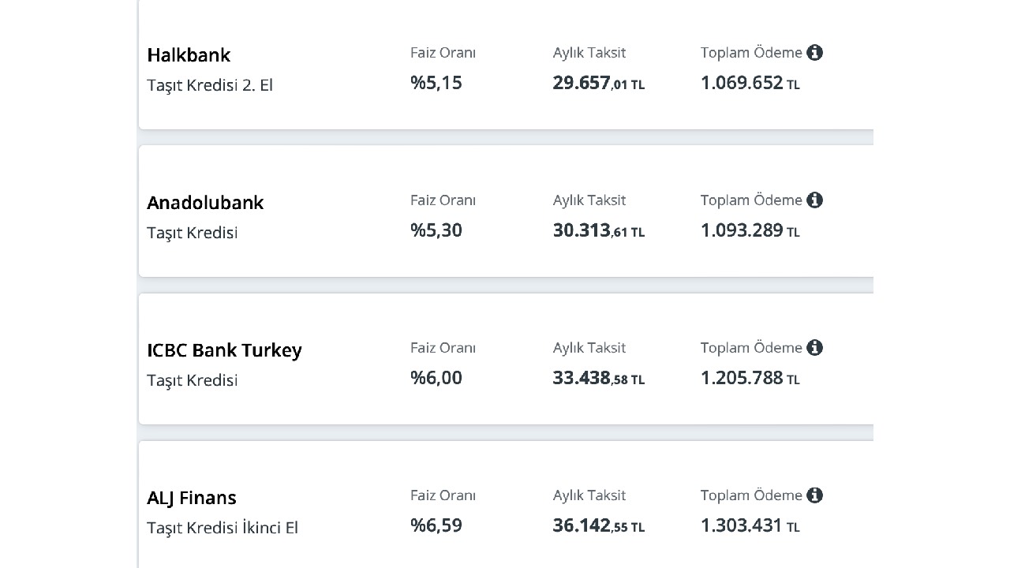Click ALJ Finans monthly installment 36.142,55 TL
1010x568 pixels.
point(599,525)
